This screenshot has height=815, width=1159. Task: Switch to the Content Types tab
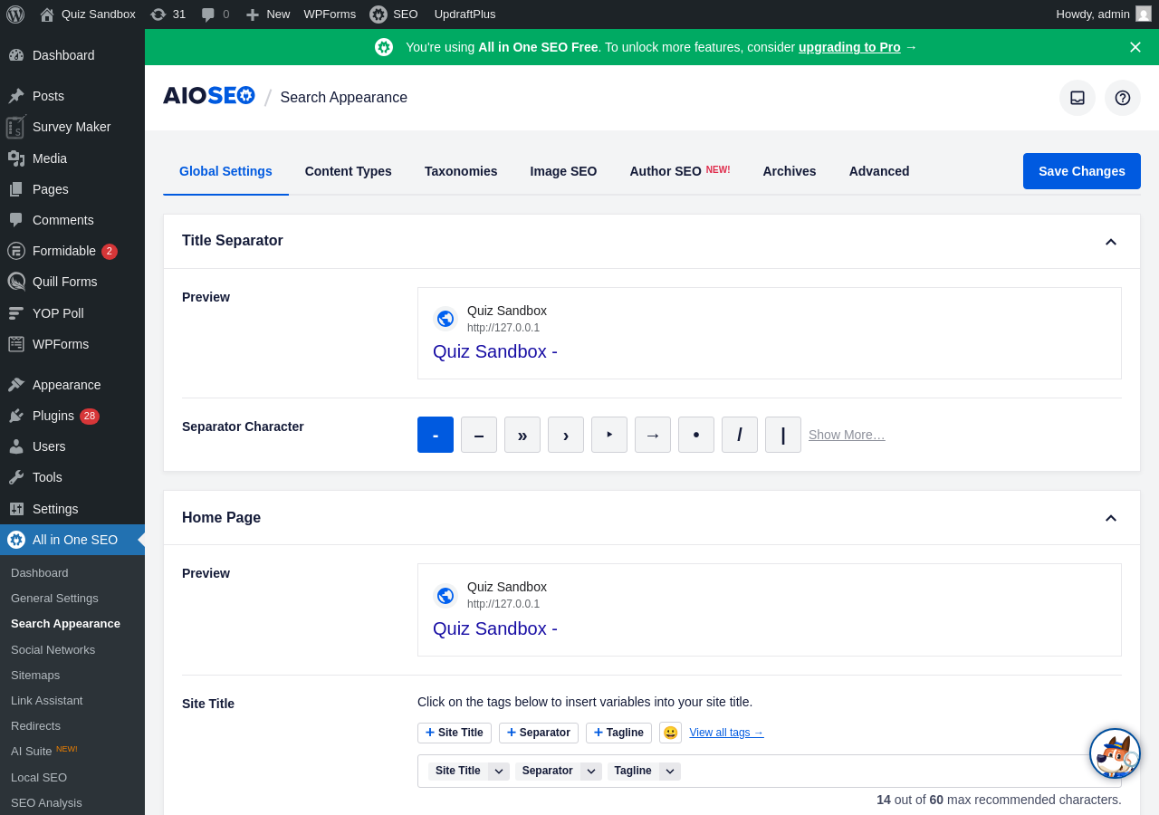[x=349, y=171]
